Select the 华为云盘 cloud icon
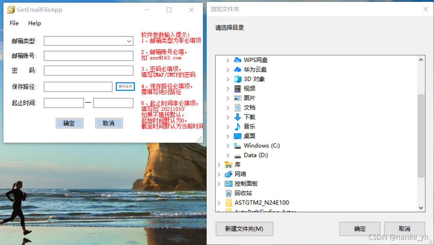The height and width of the screenshot is (245, 434). point(238,69)
